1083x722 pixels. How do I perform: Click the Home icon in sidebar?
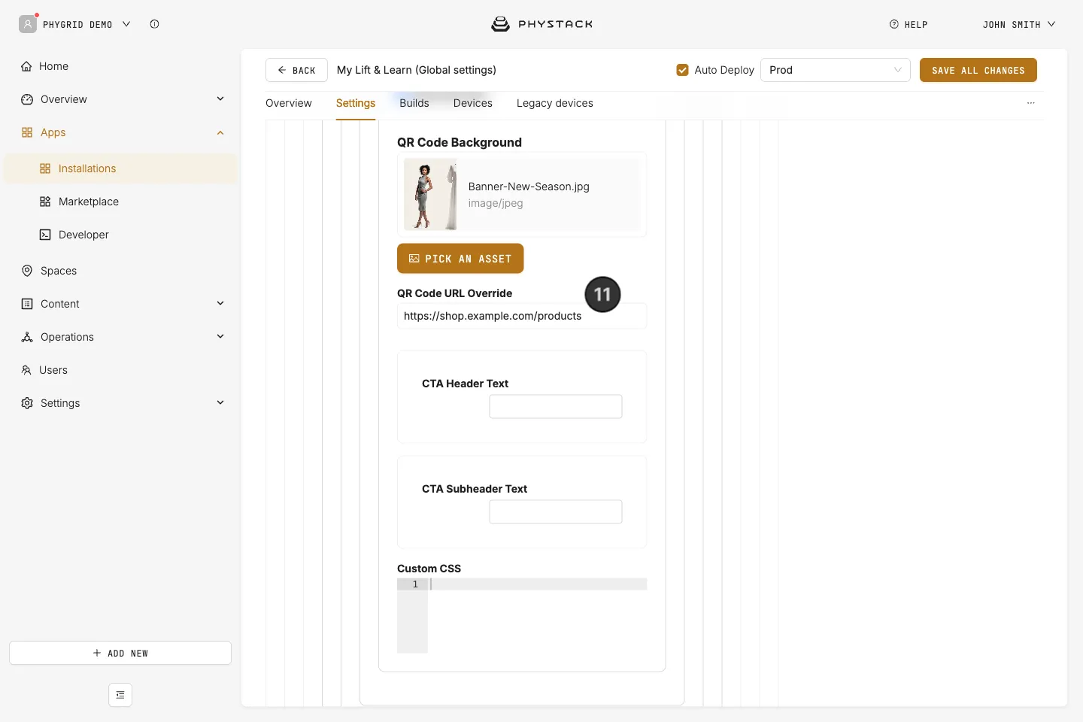(26, 66)
